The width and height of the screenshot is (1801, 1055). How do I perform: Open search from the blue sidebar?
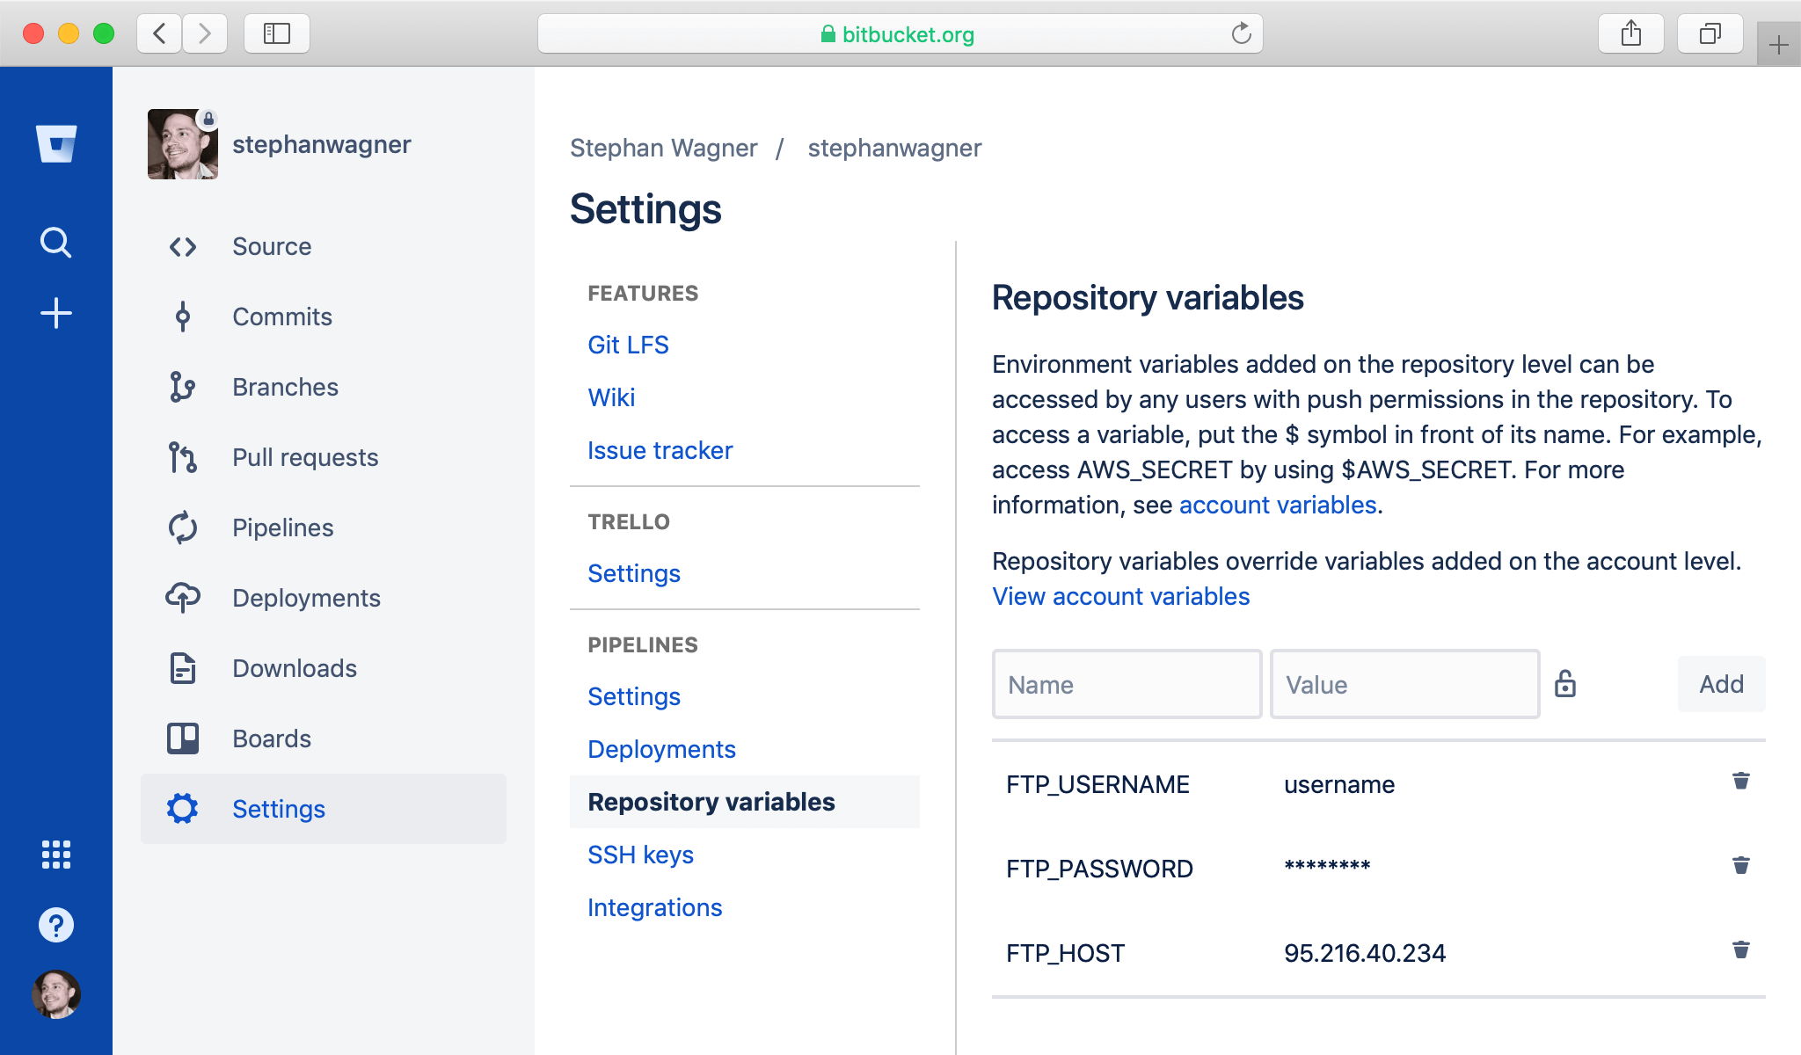click(x=55, y=241)
